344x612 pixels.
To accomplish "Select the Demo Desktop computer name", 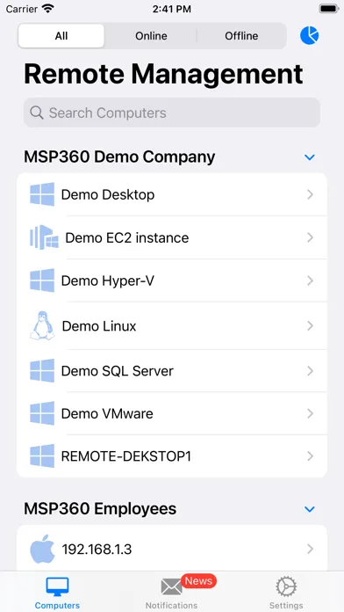I will pos(108,194).
